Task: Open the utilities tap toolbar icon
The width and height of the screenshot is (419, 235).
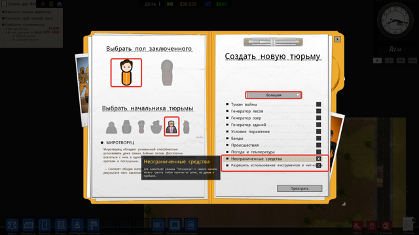Action: [x=93, y=225]
